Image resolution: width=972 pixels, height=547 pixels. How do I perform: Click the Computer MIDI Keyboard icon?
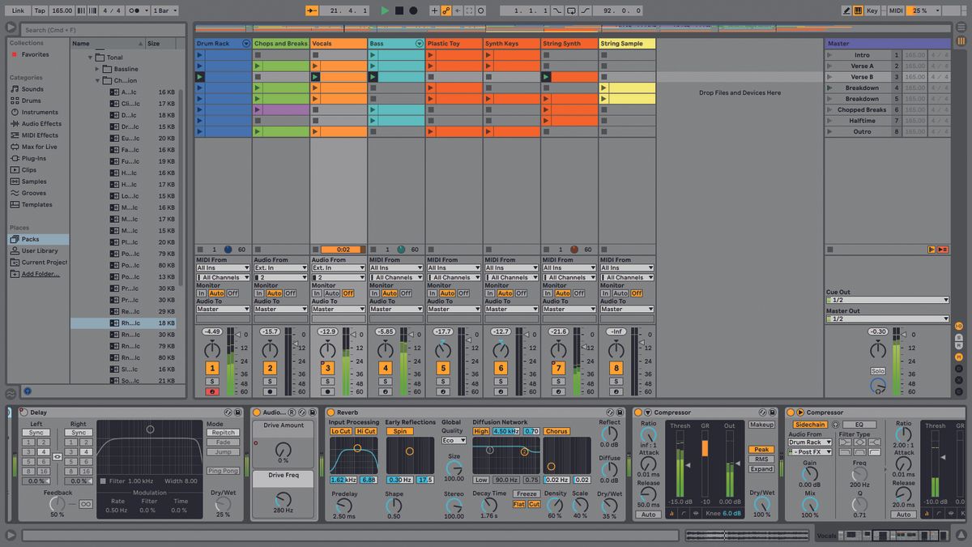pos(859,11)
